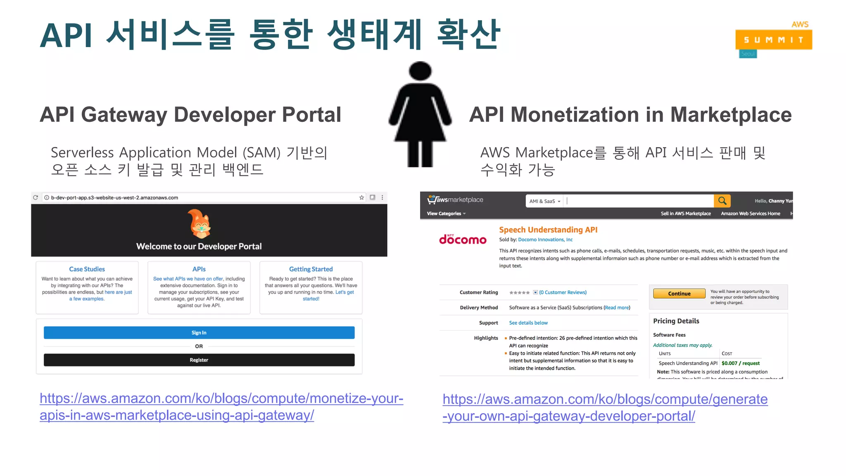This screenshot has height=476, width=846.
Task: Click the fox mascot logo
Action: [x=200, y=224]
